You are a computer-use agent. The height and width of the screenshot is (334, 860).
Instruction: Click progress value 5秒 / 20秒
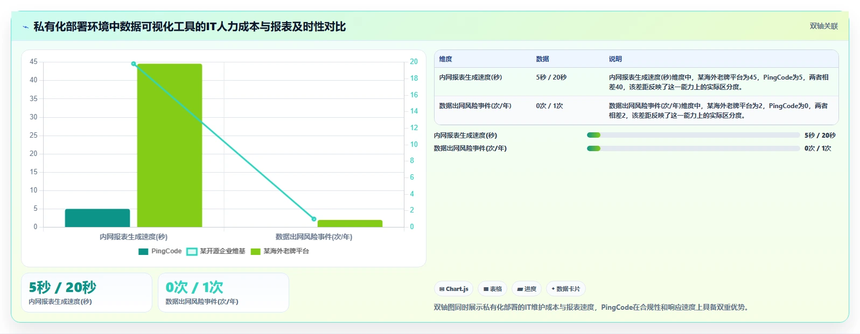820,136
